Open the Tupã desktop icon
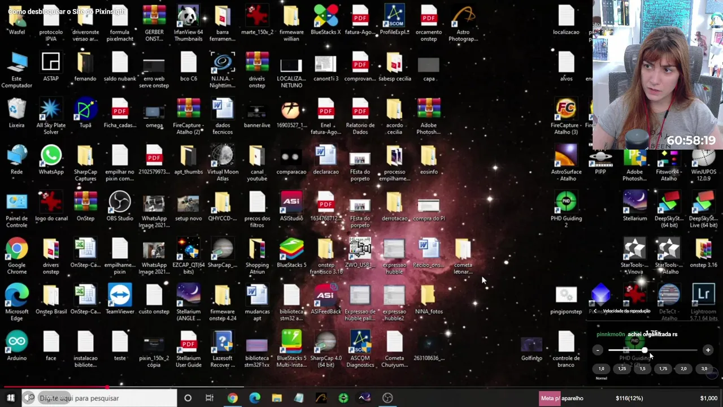Image resolution: width=723 pixels, height=407 pixels. click(x=85, y=113)
